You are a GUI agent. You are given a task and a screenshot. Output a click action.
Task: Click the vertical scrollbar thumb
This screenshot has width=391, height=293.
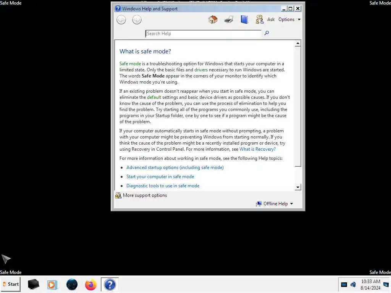pos(298,107)
